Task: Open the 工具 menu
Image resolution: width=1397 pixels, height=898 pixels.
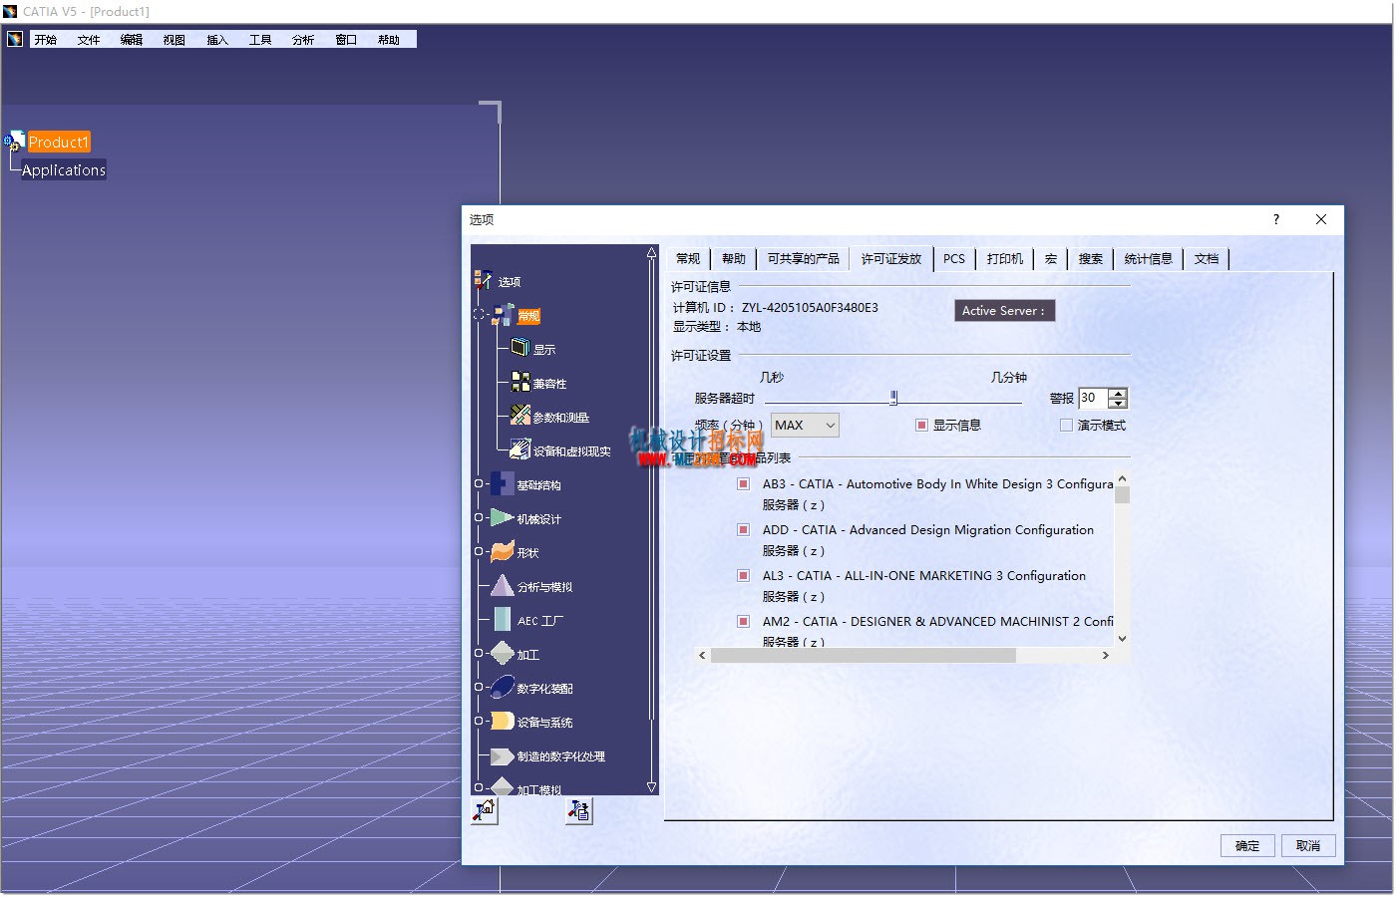Action: 260,40
